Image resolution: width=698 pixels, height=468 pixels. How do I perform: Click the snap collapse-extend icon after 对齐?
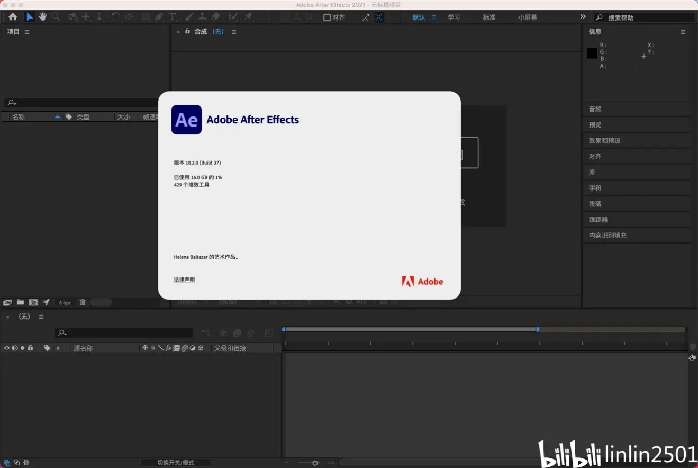(x=366, y=17)
